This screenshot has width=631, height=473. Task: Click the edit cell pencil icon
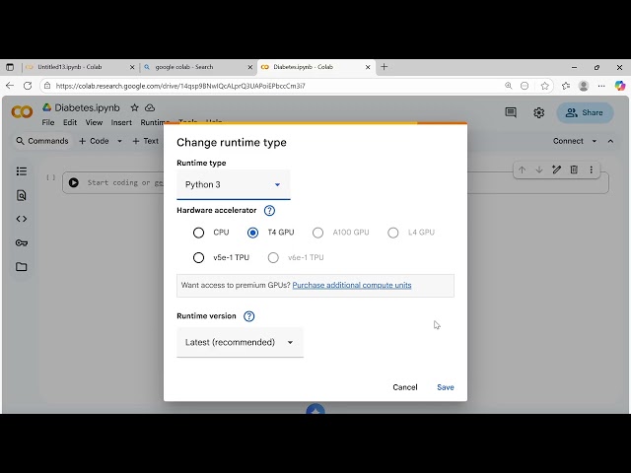pyautogui.click(x=556, y=169)
